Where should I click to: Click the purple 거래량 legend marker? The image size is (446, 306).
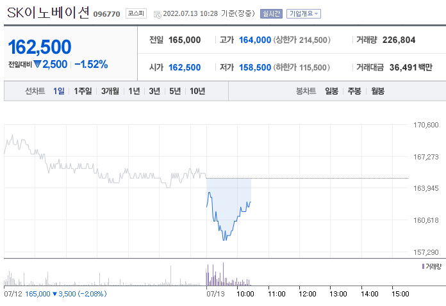423,266
